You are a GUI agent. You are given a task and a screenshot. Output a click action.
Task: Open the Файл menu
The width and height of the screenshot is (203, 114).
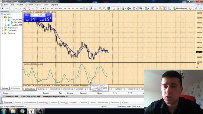tap(6, 5)
